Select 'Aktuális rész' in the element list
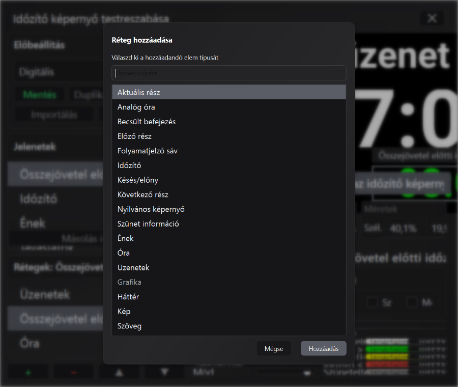The height and width of the screenshot is (387, 458). pyautogui.click(x=229, y=92)
